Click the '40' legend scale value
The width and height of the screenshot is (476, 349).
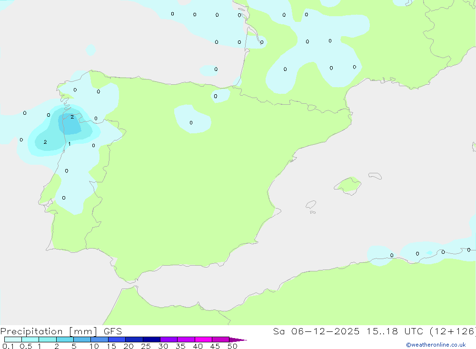pyautogui.click(x=198, y=346)
